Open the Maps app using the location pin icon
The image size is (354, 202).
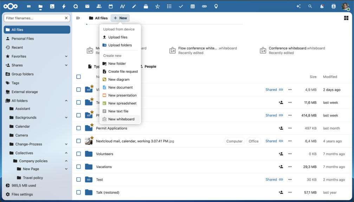pos(216,6)
